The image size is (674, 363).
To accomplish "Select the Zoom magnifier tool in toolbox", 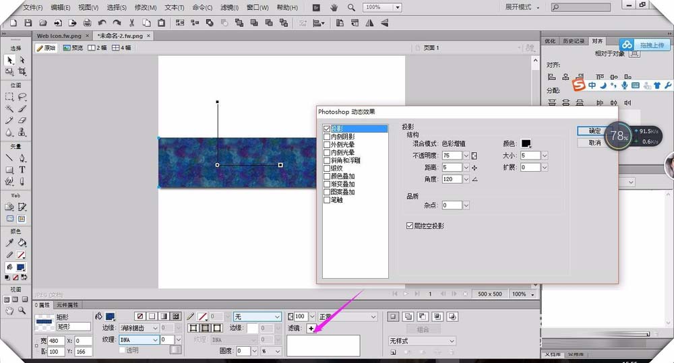I will [x=22, y=310].
